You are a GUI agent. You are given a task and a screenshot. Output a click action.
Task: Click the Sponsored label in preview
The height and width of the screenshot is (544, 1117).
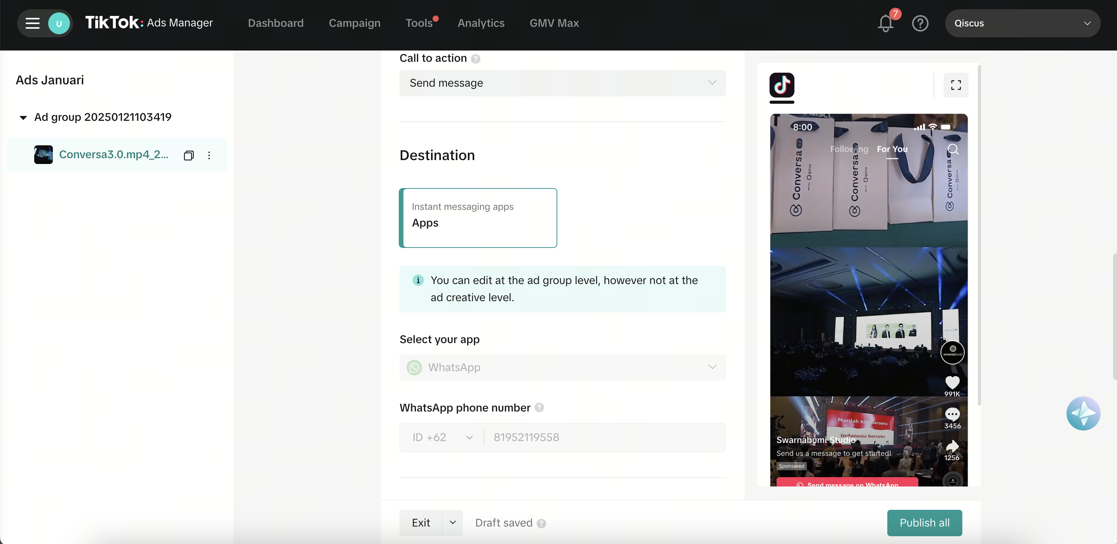(791, 466)
